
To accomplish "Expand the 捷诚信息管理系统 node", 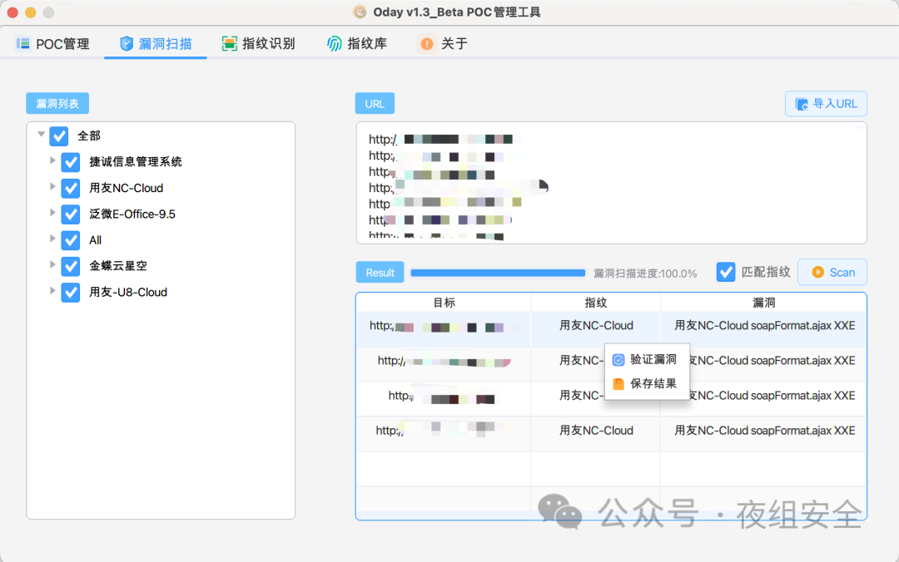I will point(52,161).
